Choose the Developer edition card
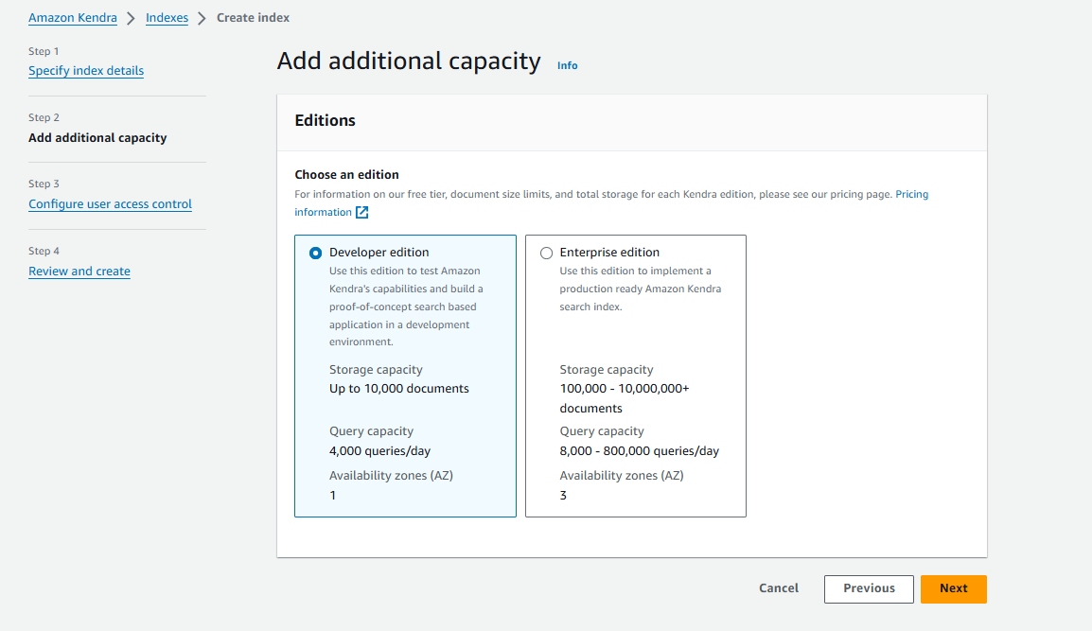1092x631 pixels. 405,376
